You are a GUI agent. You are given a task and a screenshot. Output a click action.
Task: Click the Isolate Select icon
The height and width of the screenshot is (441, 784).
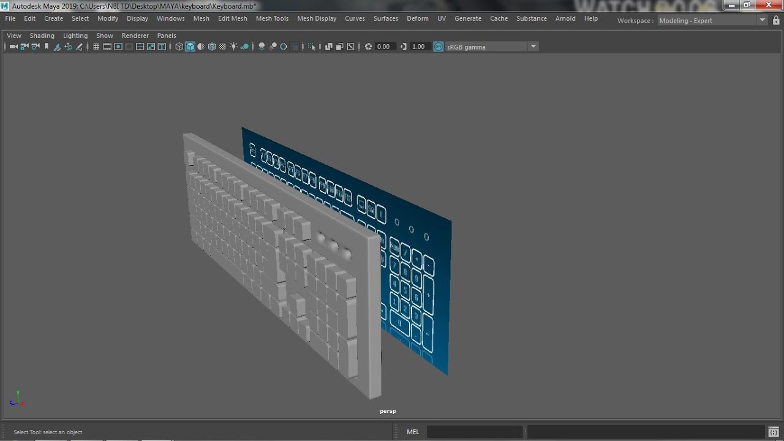(312, 47)
